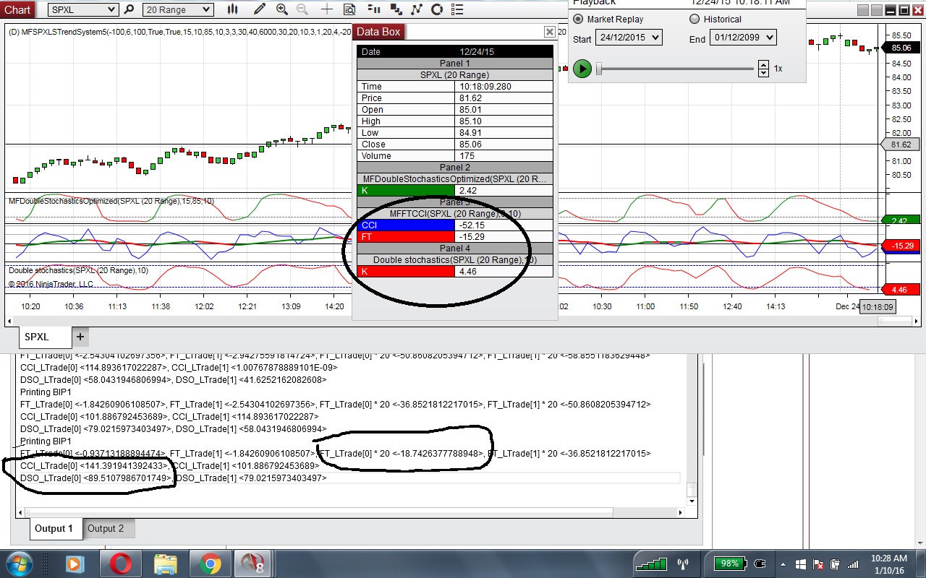Click the zoom in magnifier
This screenshot has height=578, width=926.
click(281, 9)
